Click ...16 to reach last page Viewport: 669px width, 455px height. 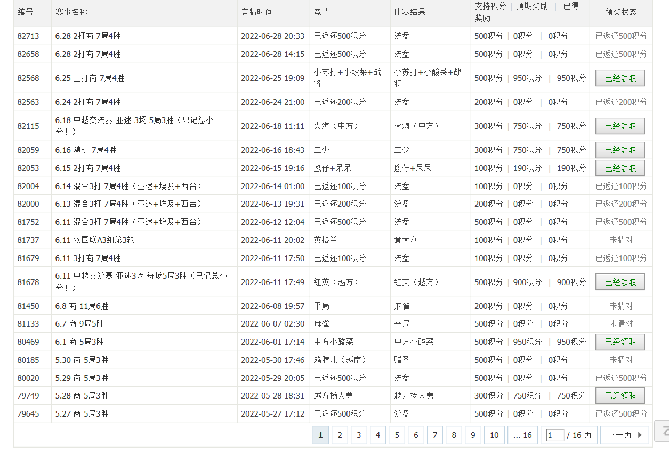tap(522, 435)
